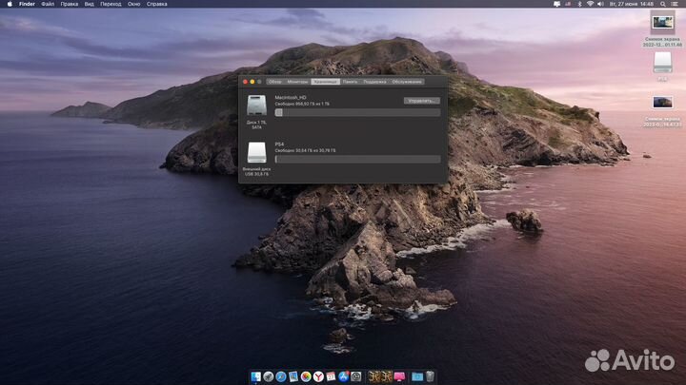This screenshot has width=686, height=385.
Task: Open the Notification Center icon
Action: coord(675,4)
